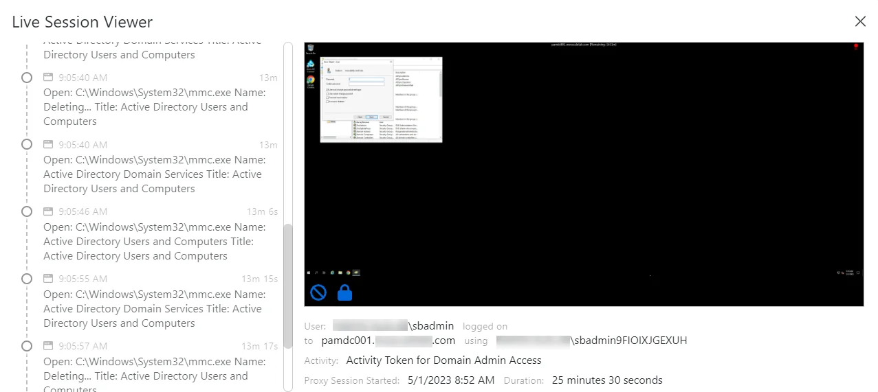Click the red recording indicator on session view
Image resolution: width=878 pixels, height=392 pixels.
point(856,47)
